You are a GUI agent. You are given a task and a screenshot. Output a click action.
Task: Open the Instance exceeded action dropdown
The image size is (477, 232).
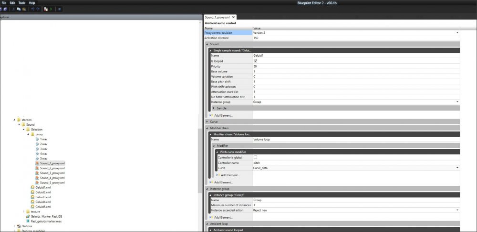457,210
